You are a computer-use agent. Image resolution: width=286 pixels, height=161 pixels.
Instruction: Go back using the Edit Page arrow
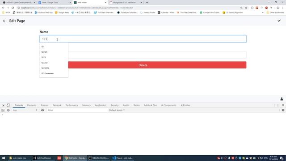tap(4, 21)
